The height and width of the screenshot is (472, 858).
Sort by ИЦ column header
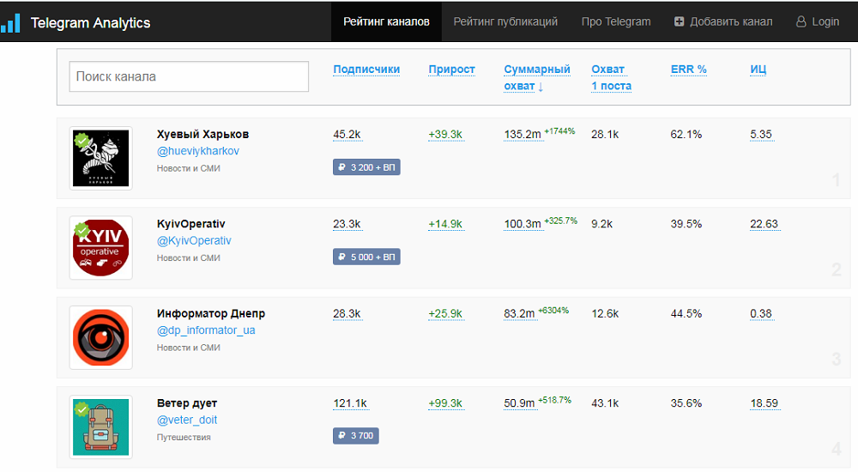(758, 70)
